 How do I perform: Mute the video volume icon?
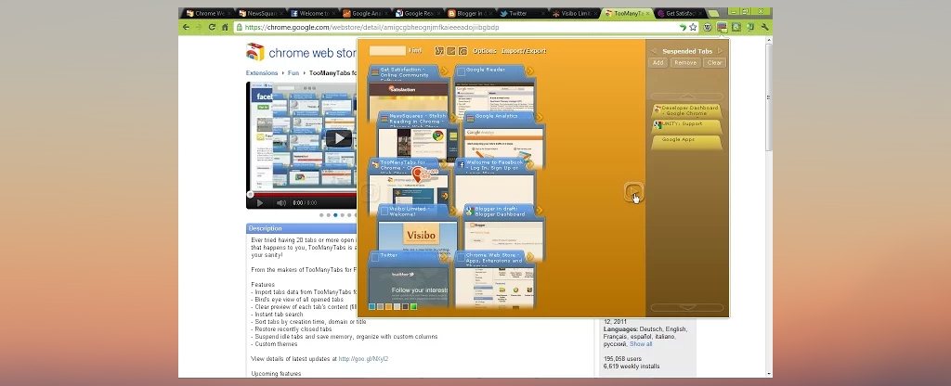[x=280, y=203]
